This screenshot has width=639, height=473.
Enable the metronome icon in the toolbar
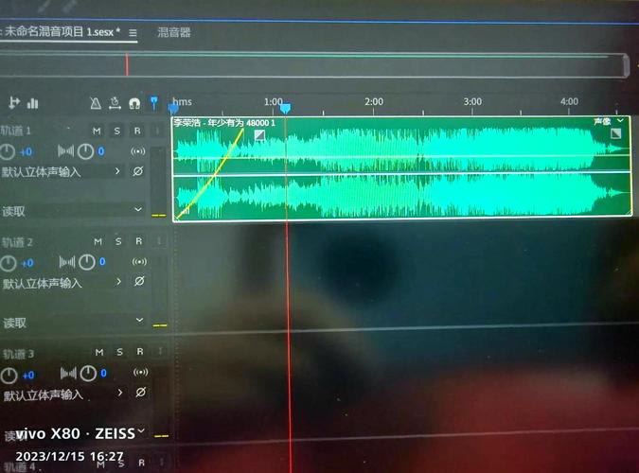click(x=96, y=103)
